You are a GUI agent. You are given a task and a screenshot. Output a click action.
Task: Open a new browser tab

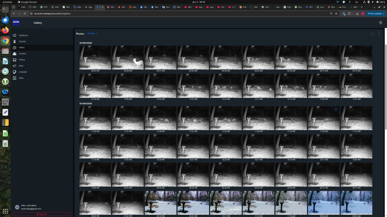(x=362, y=7)
